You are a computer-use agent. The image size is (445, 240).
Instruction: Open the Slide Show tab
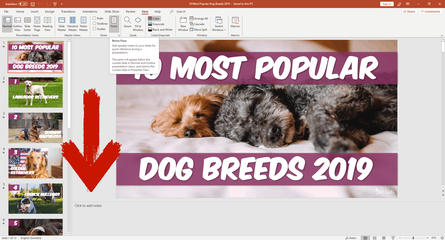pos(112,12)
